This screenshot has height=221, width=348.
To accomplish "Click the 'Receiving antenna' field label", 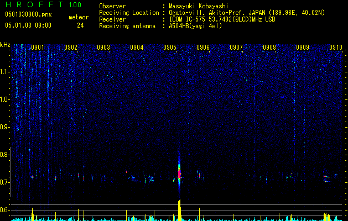I will click(127, 26).
